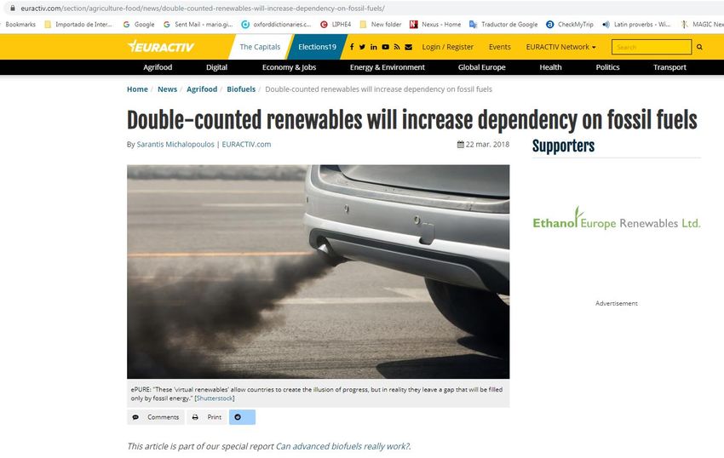Viewport: 724px width, 458px height.
Task: Open Energy & Environment section
Action: click(387, 67)
